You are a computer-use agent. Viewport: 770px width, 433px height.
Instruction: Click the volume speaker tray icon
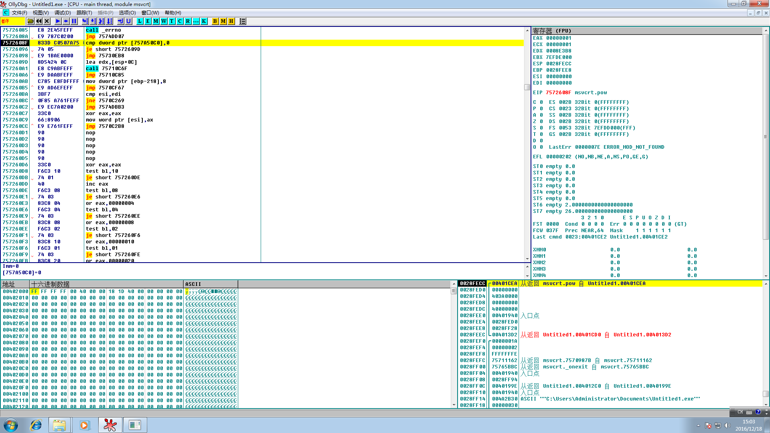coord(727,425)
